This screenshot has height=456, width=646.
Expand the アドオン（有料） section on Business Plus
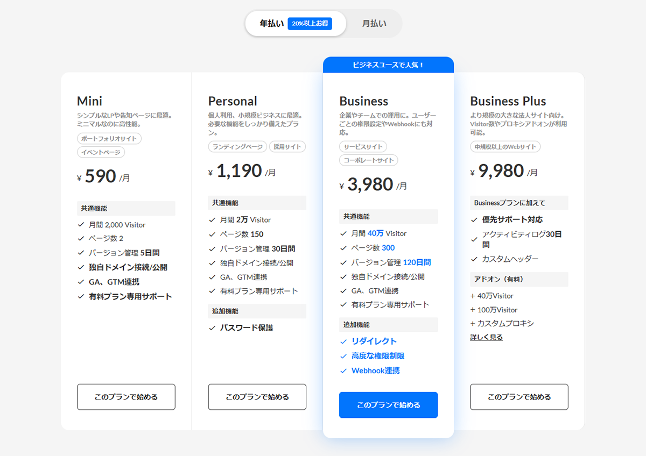pyautogui.click(x=519, y=279)
